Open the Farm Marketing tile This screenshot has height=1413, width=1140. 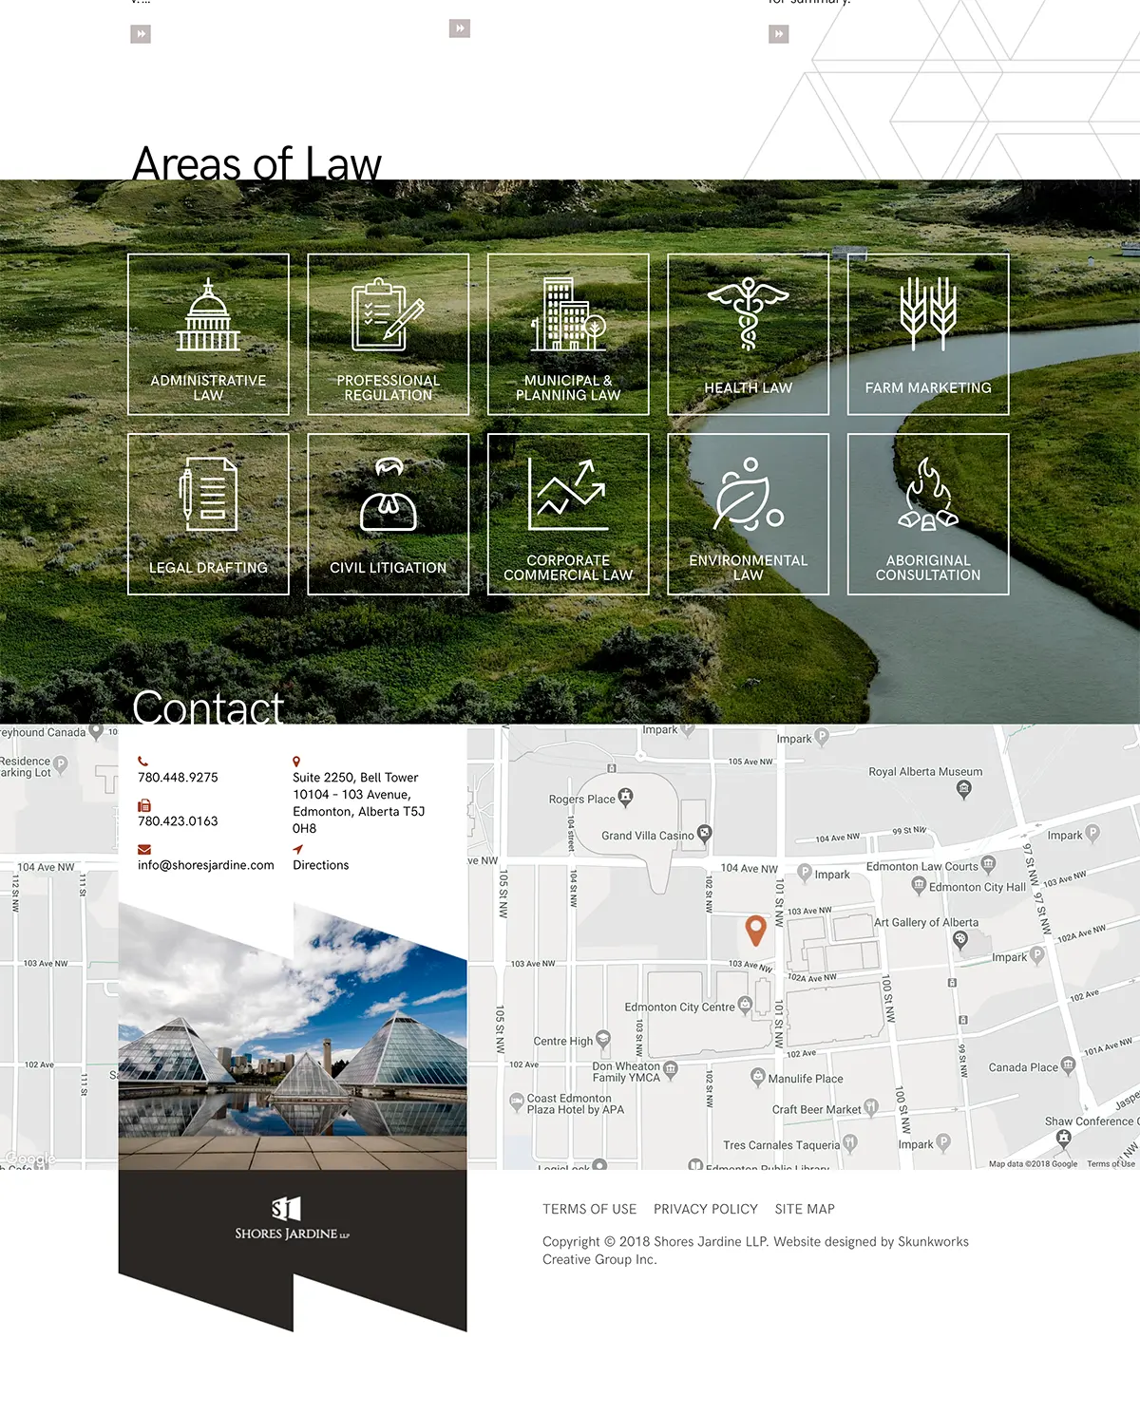(x=928, y=334)
